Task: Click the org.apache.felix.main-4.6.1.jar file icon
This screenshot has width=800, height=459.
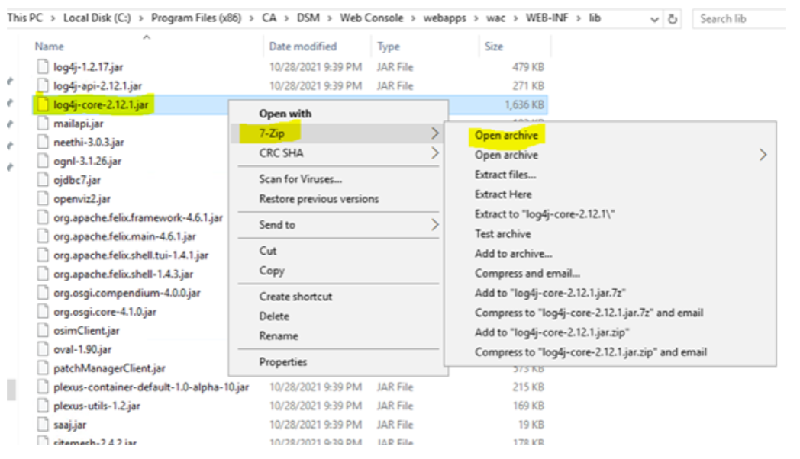Action: pyautogui.click(x=43, y=236)
